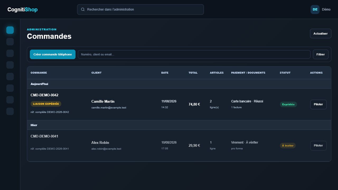Click the LIAISON EXPÉDIÉE badge

click(46, 104)
